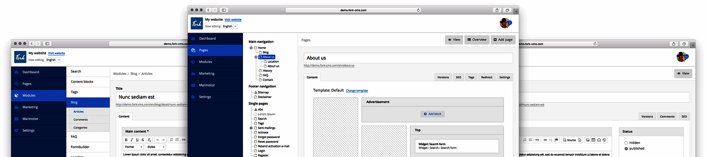The image size is (707, 157).
Task: Switch to the SEO tab on About us page
Action: click(x=458, y=77)
